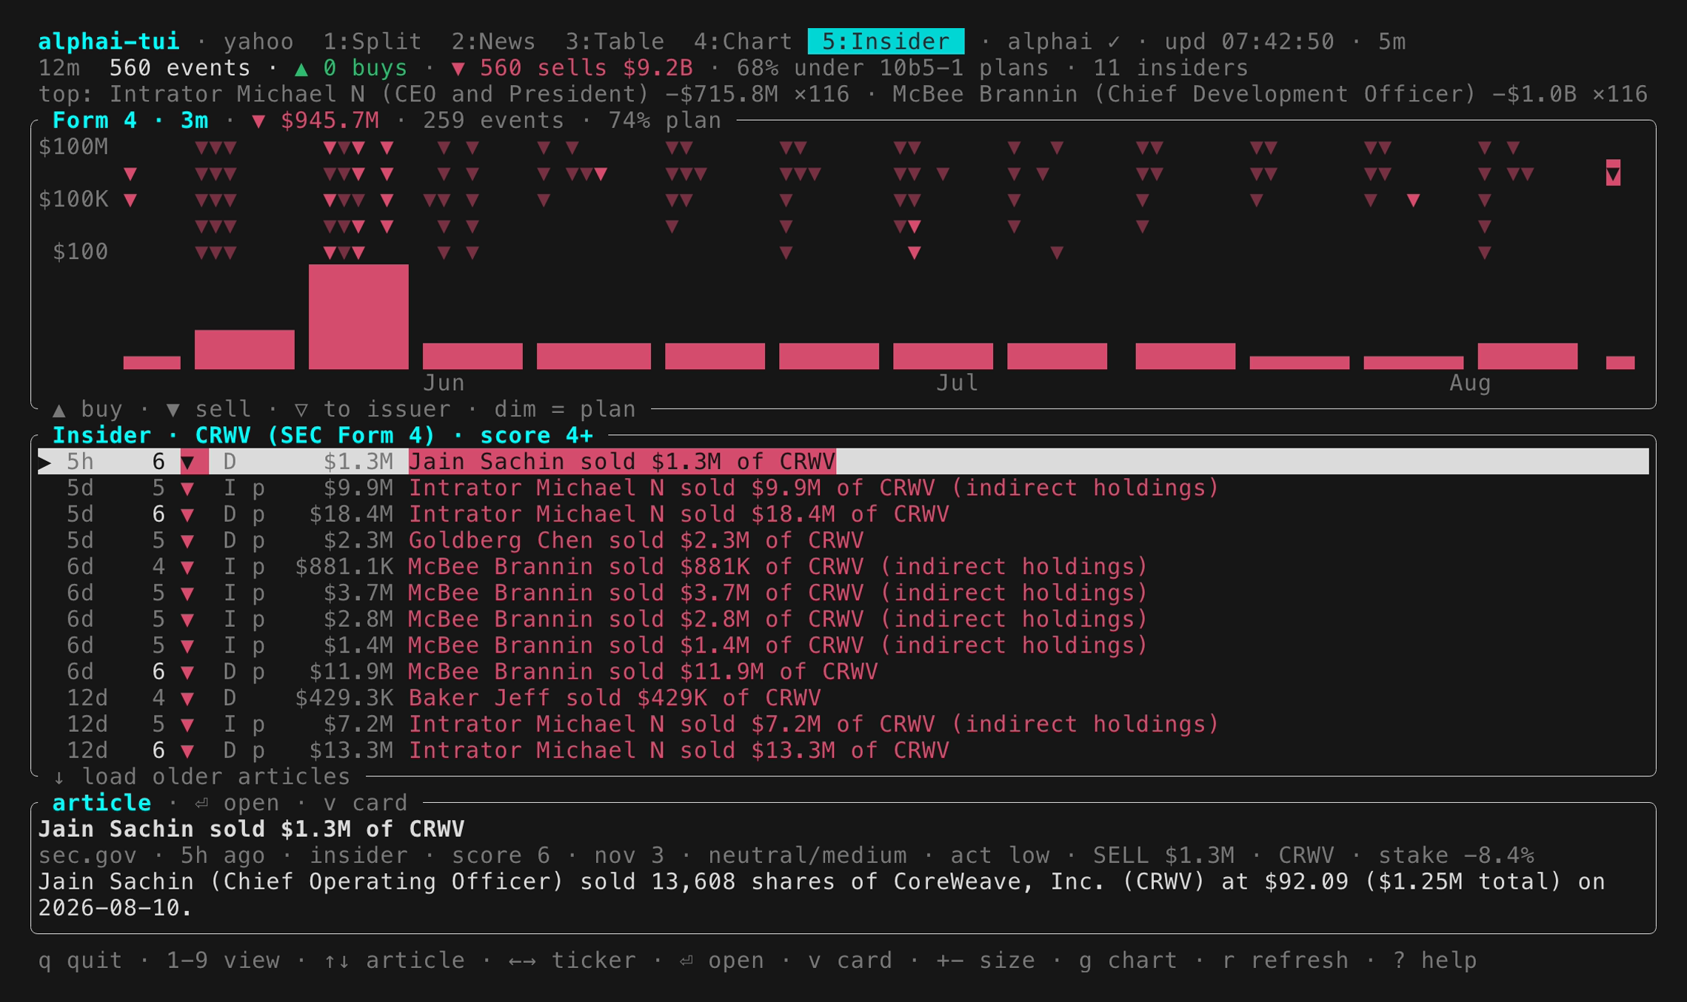This screenshot has height=1002, width=1687.
Task: Click the row pointer arrow beside 5h
Action: pos(45,463)
